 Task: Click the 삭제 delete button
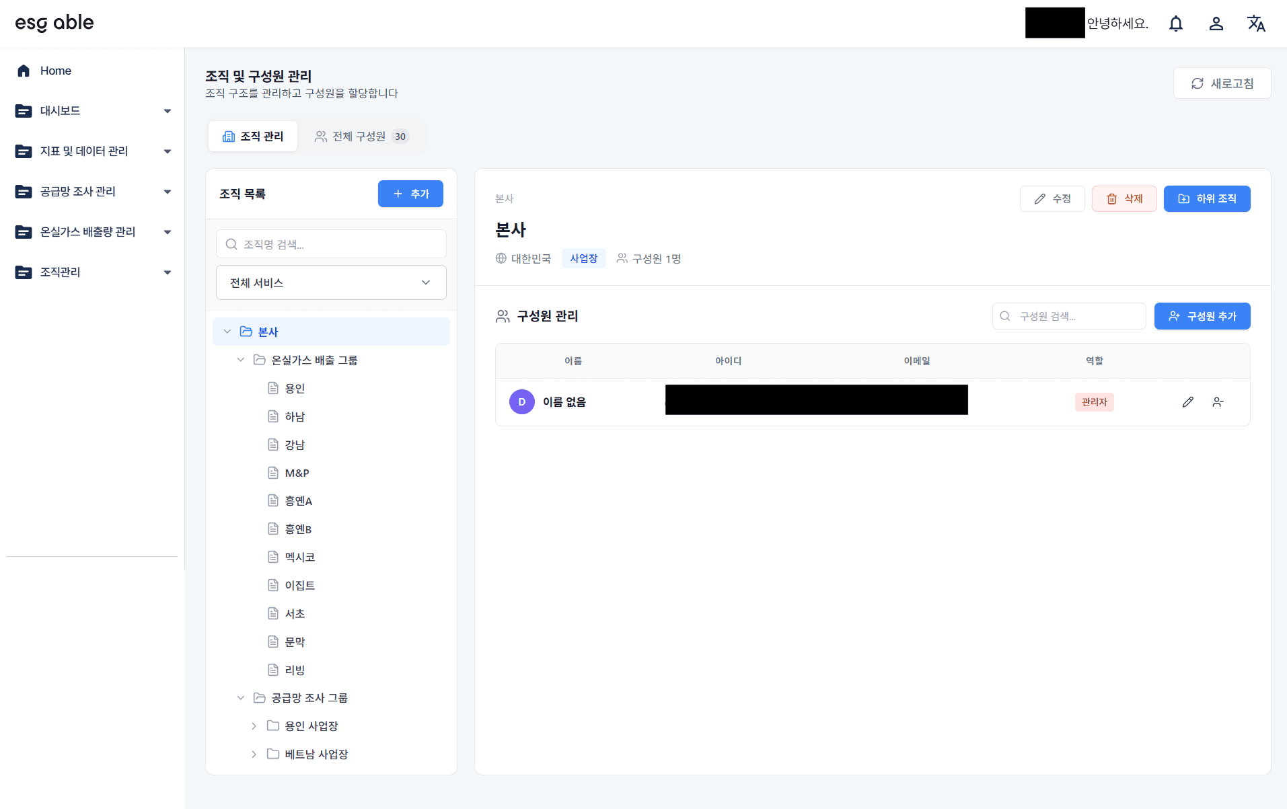point(1124,198)
